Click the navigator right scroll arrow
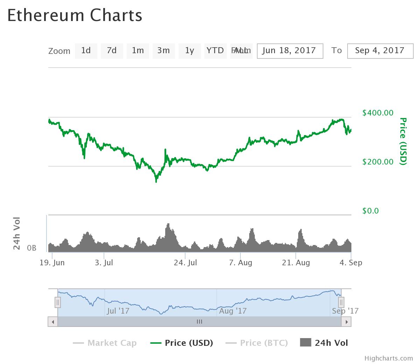Viewport: 420px width, 364px height. tap(347, 321)
